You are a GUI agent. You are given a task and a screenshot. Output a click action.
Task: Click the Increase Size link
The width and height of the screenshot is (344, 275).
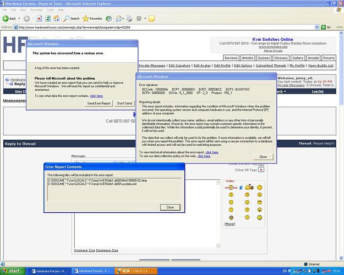click(x=84, y=250)
